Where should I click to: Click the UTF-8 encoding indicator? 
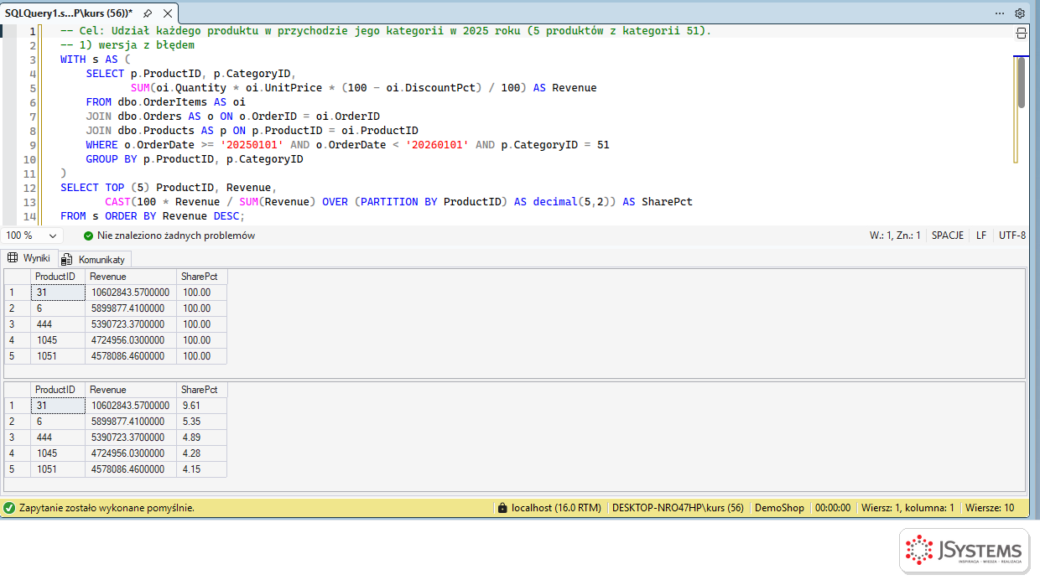tap(1012, 236)
